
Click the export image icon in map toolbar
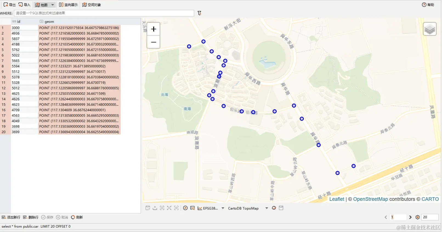[192, 208]
